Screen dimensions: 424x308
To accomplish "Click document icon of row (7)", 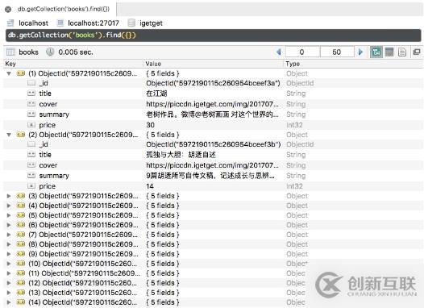I will tap(21, 234).
